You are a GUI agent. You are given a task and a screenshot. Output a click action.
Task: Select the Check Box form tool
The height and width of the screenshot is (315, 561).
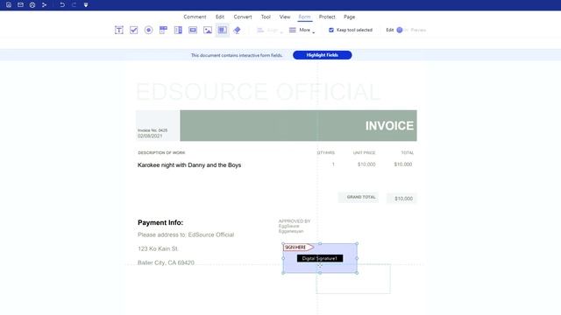pos(134,30)
